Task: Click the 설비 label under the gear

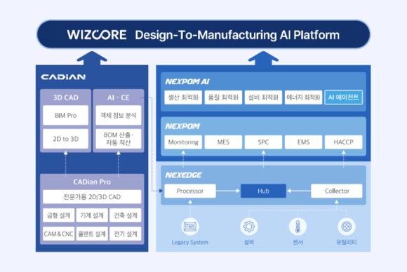Action: click(x=249, y=242)
